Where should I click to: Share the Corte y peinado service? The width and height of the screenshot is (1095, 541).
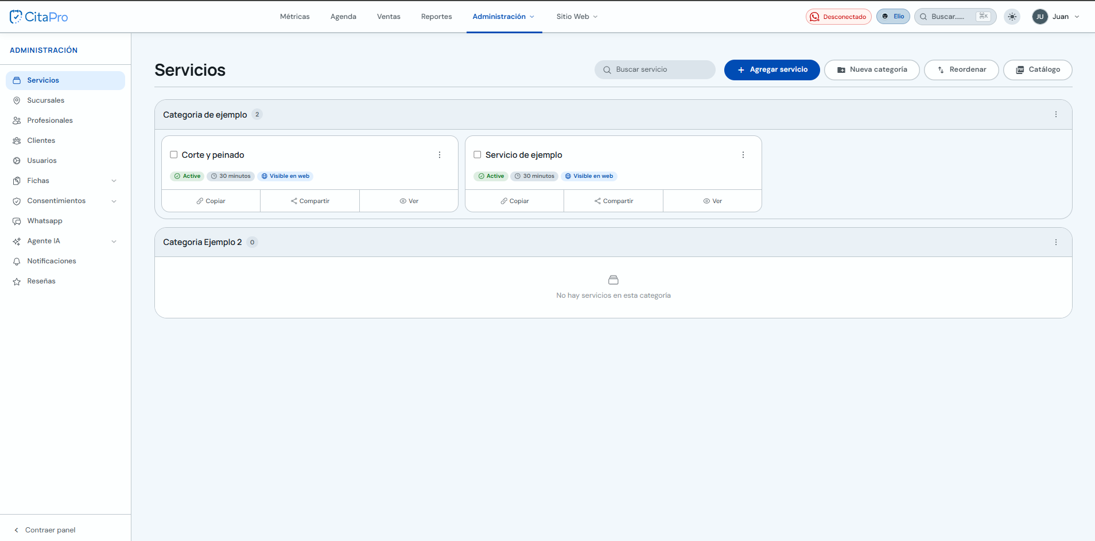click(310, 201)
